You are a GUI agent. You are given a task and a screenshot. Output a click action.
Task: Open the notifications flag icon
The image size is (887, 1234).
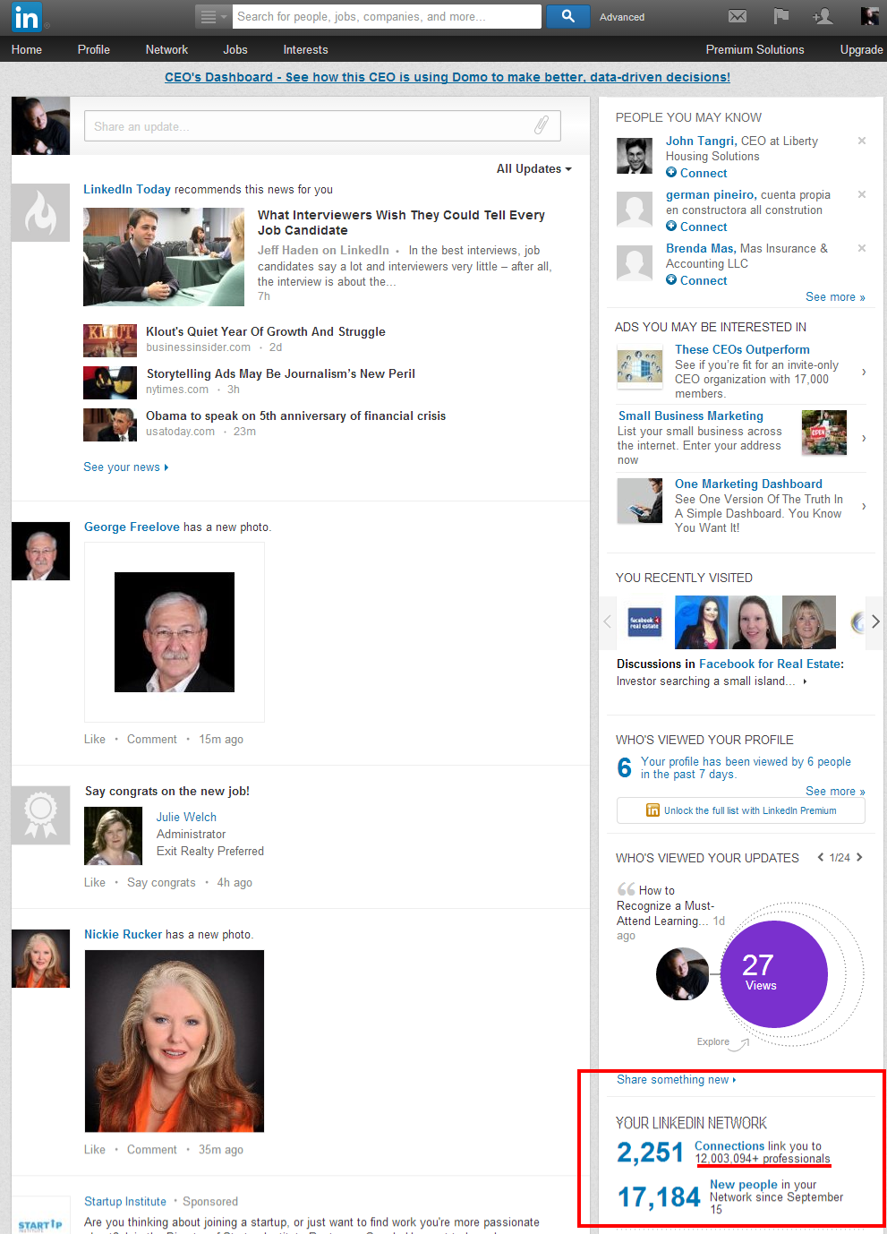pos(780,16)
